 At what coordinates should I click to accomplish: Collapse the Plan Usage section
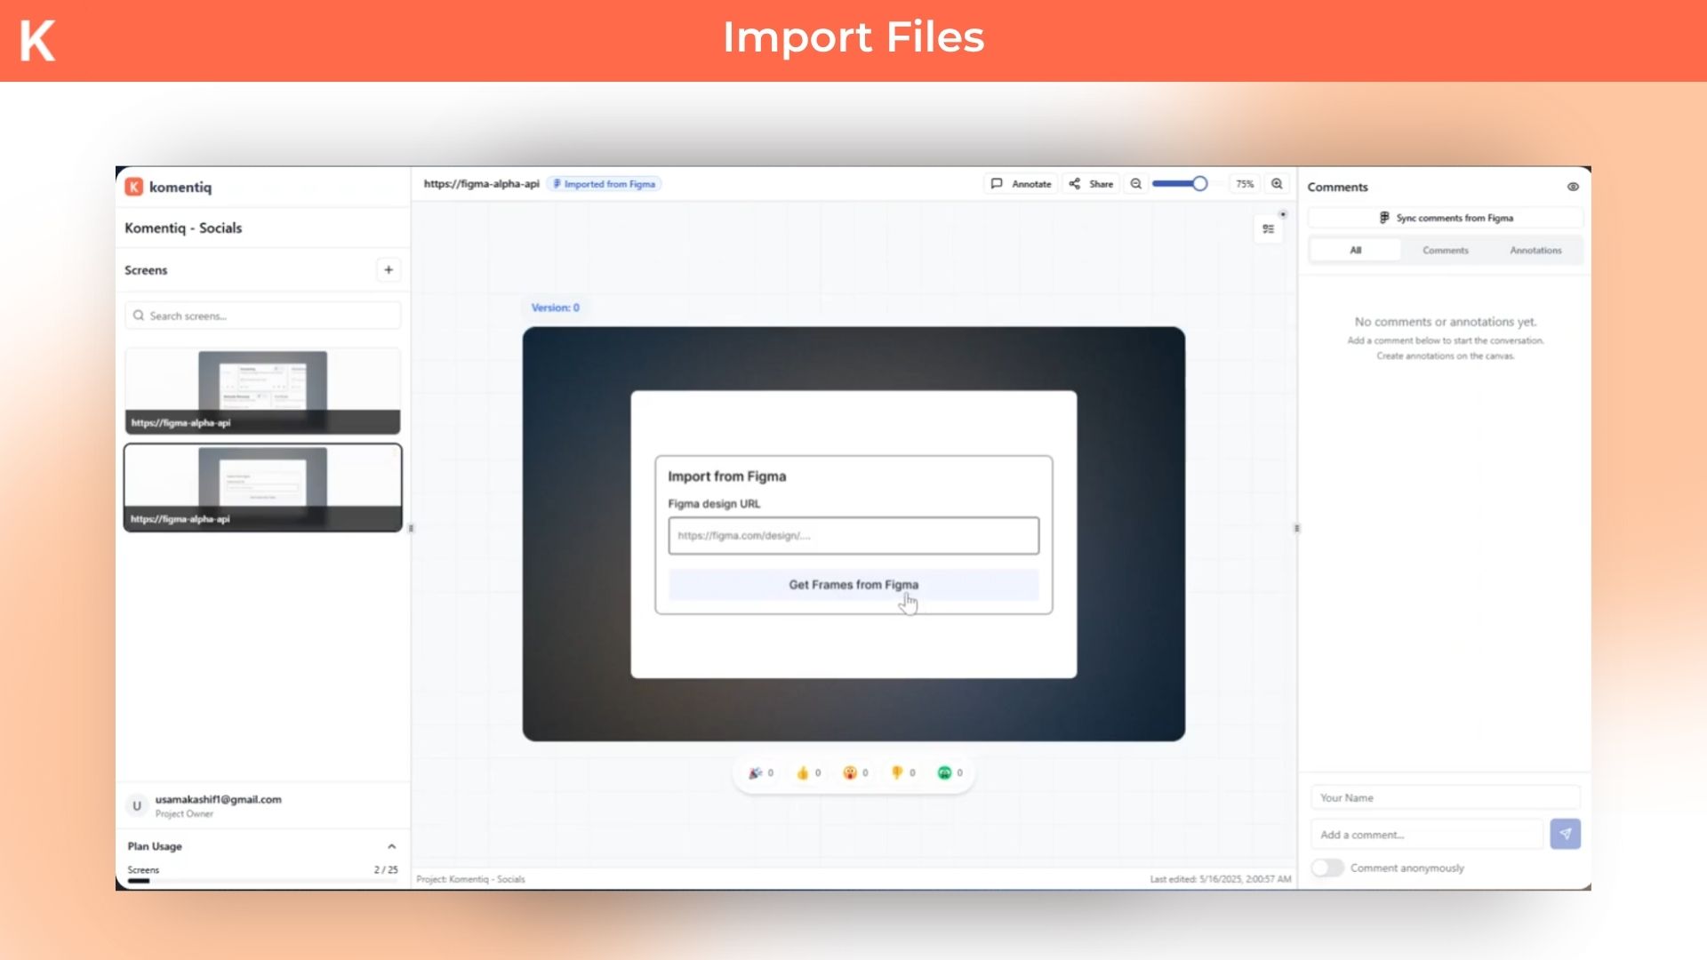(391, 846)
